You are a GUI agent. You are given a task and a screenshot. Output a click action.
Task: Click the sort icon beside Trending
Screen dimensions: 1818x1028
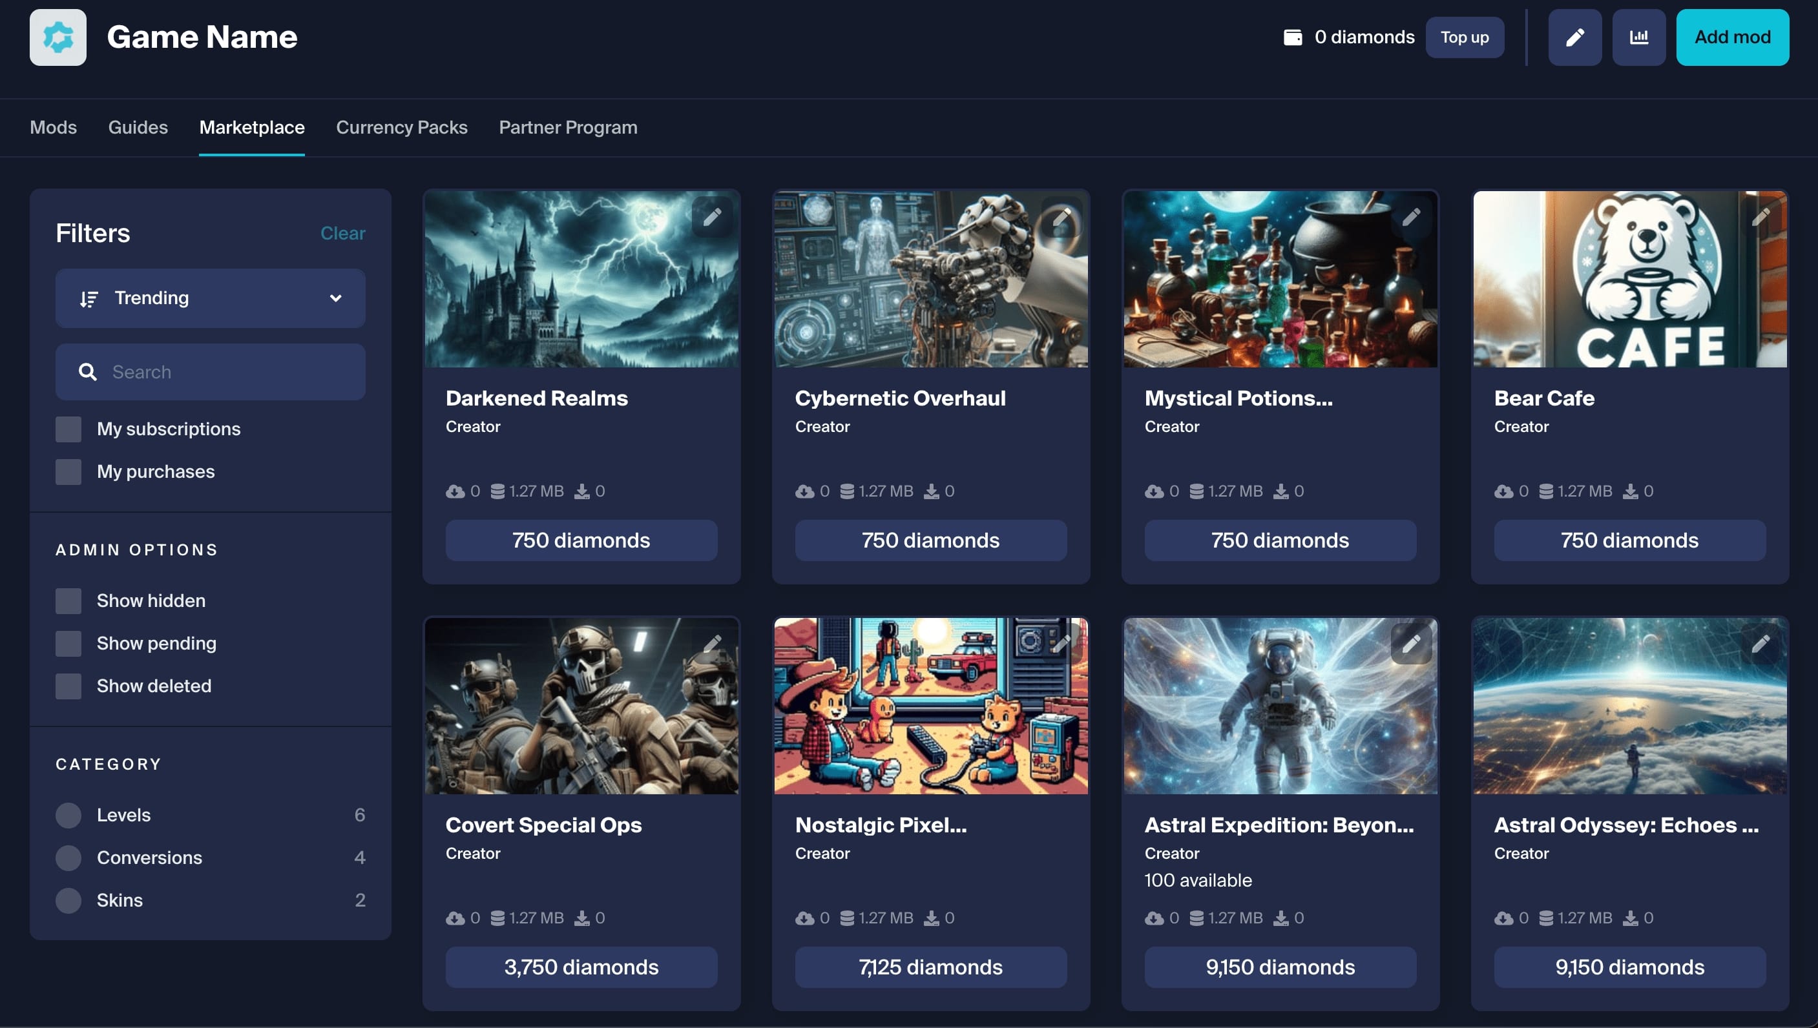click(x=89, y=299)
